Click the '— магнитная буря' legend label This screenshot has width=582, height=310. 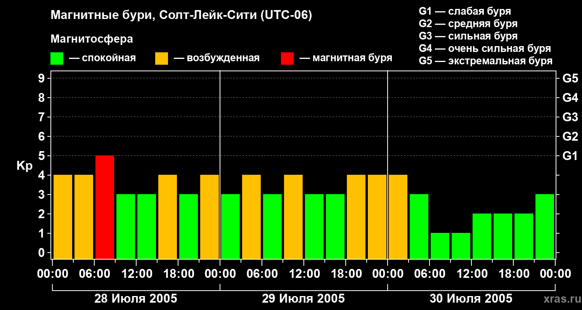(346, 58)
